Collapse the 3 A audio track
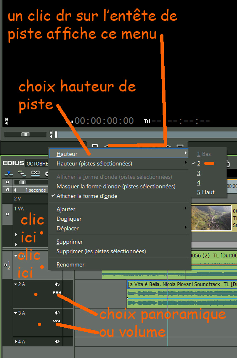The height and width of the screenshot is (358, 237). pos(15,313)
